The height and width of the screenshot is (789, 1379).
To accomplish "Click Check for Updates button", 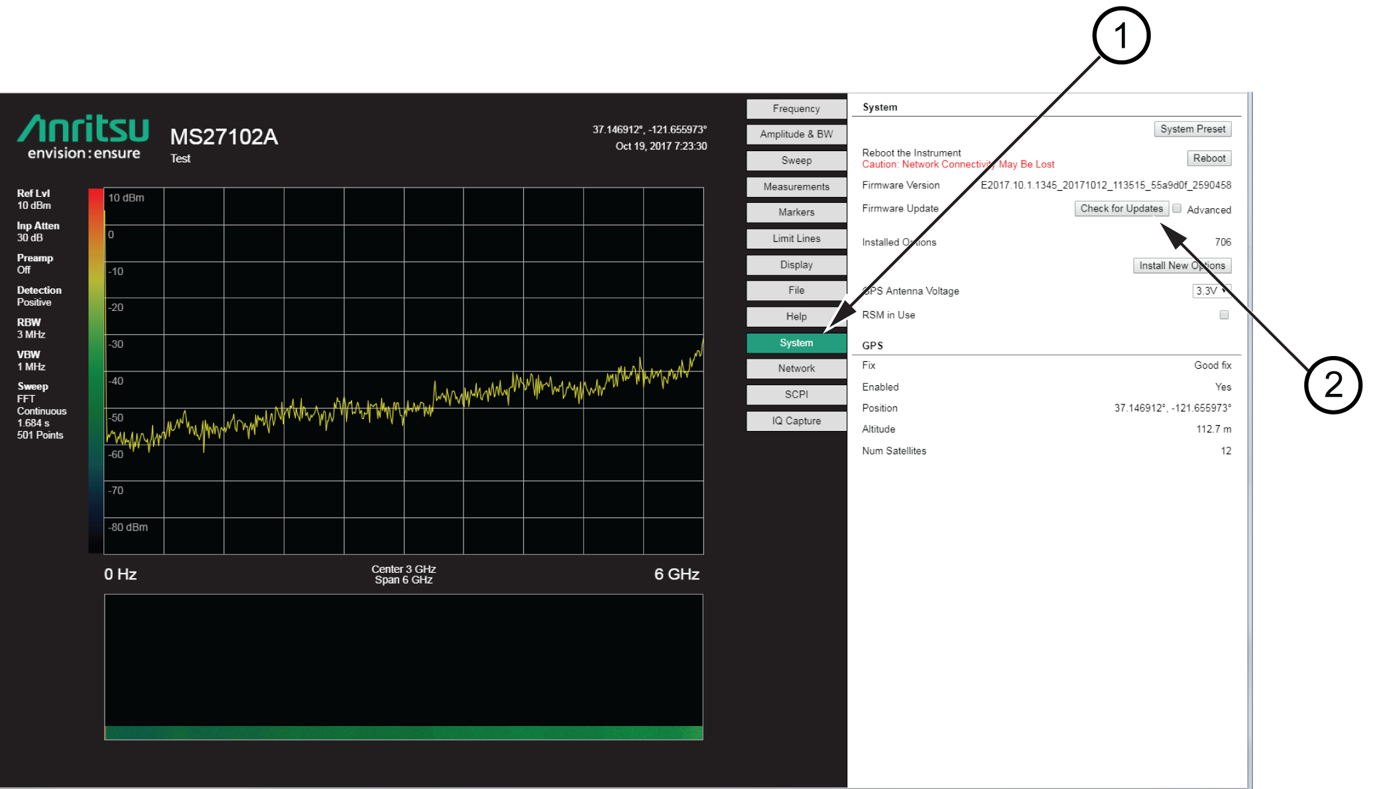I will point(1120,209).
